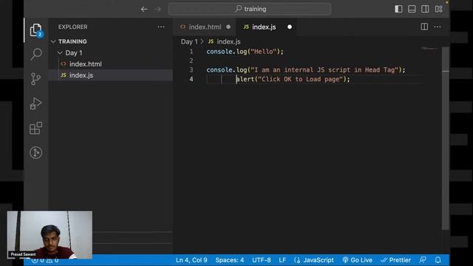Open the Source Control view
473x266 pixels.
pyautogui.click(x=35, y=79)
